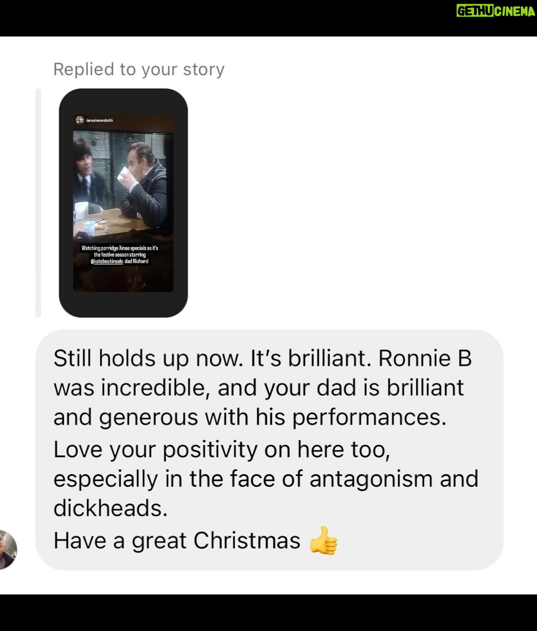537x631 pixels.
Task: Tap the ianedmonds06 username in the story preview
Action: tap(100, 120)
